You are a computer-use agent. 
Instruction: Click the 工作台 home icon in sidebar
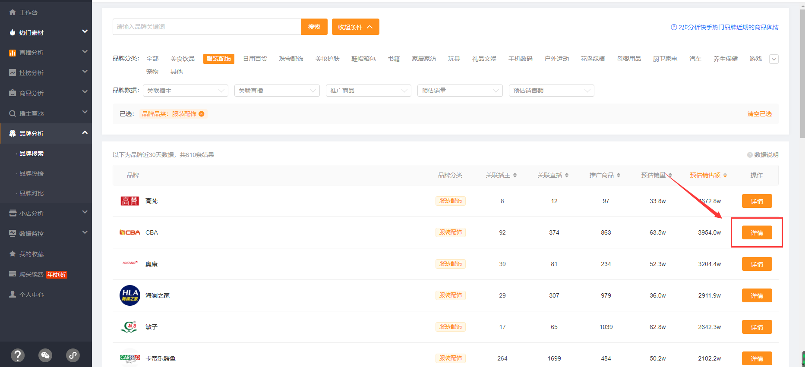pos(13,13)
